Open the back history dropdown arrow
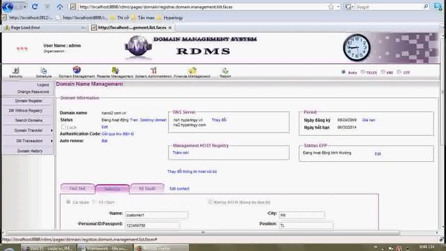This screenshot has height=251, width=446. pyautogui.click(x=25, y=6)
